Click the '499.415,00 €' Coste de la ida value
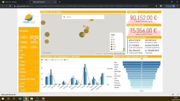 point(134,40)
